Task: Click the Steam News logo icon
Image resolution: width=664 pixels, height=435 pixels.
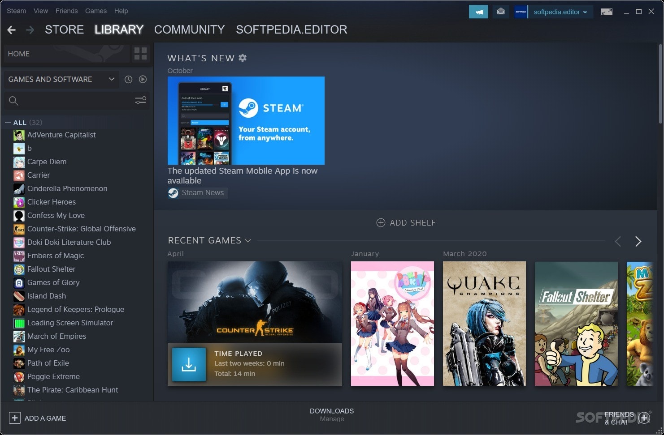Action: pyautogui.click(x=173, y=193)
